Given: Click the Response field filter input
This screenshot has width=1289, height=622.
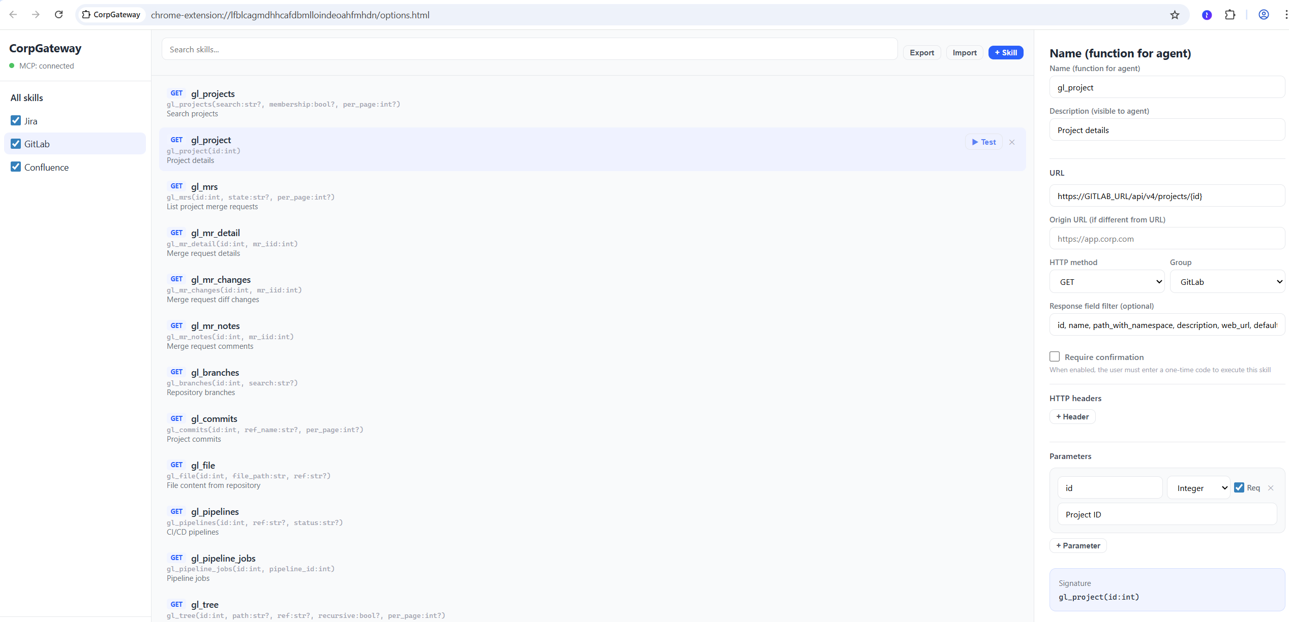Looking at the screenshot, I should pyautogui.click(x=1167, y=325).
